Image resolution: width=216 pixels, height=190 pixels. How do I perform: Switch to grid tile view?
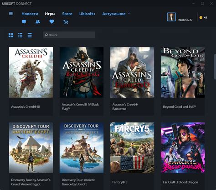(11, 35)
